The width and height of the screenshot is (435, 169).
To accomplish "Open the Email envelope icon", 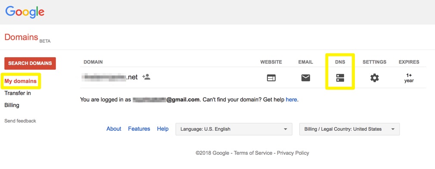I will (x=306, y=78).
